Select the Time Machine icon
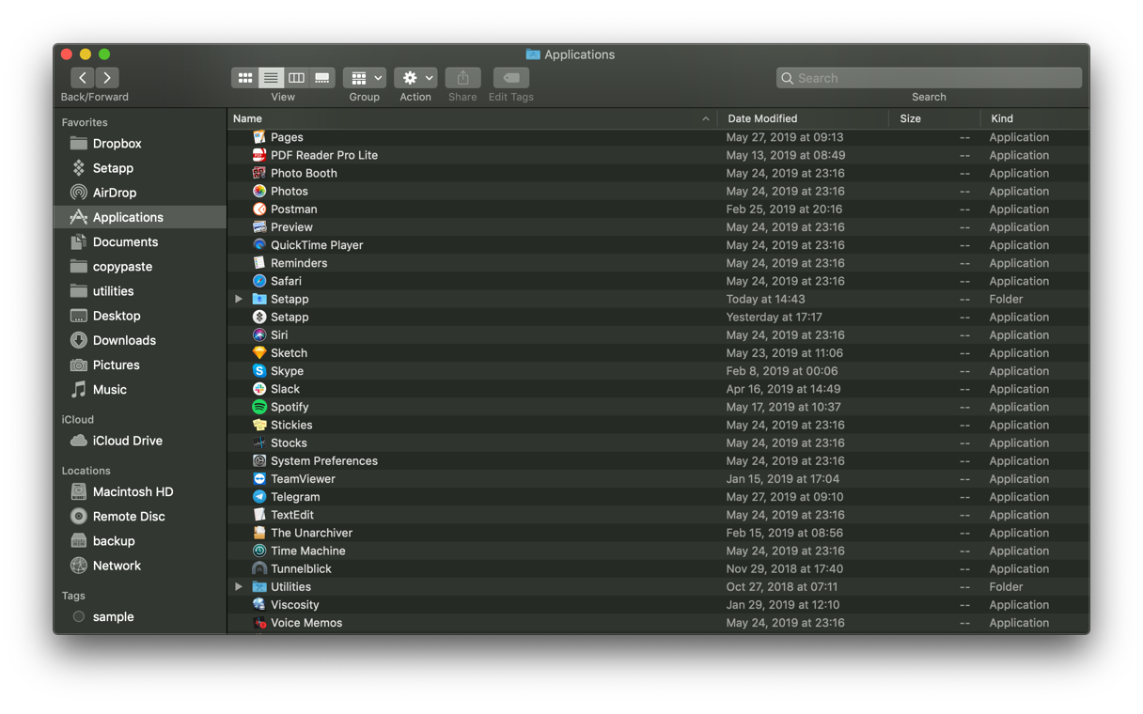 coord(259,551)
